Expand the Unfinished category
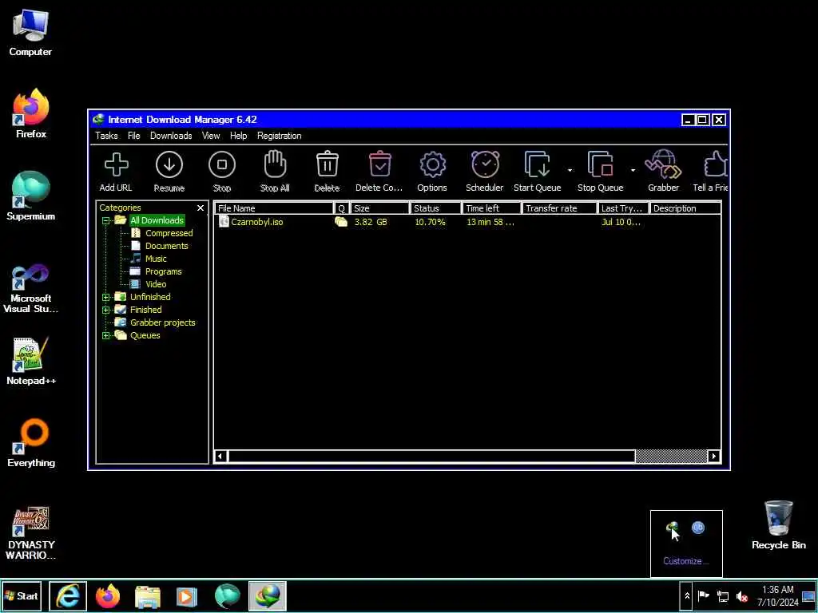The height and width of the screenshot is (613, 818). click(106, 297)
